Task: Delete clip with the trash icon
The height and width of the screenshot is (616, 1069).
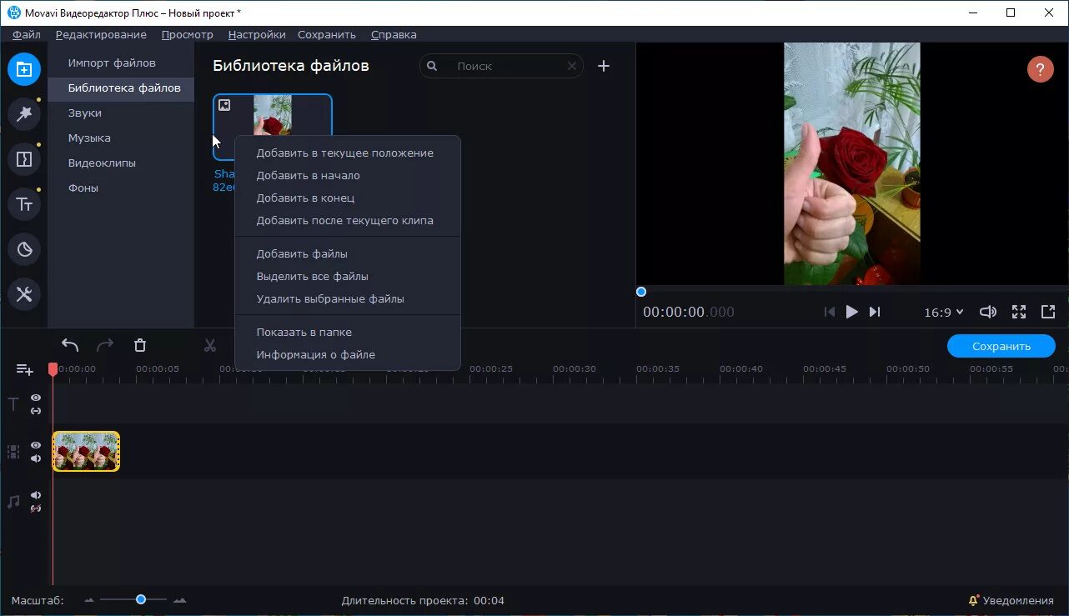Action: pos(140,345)
